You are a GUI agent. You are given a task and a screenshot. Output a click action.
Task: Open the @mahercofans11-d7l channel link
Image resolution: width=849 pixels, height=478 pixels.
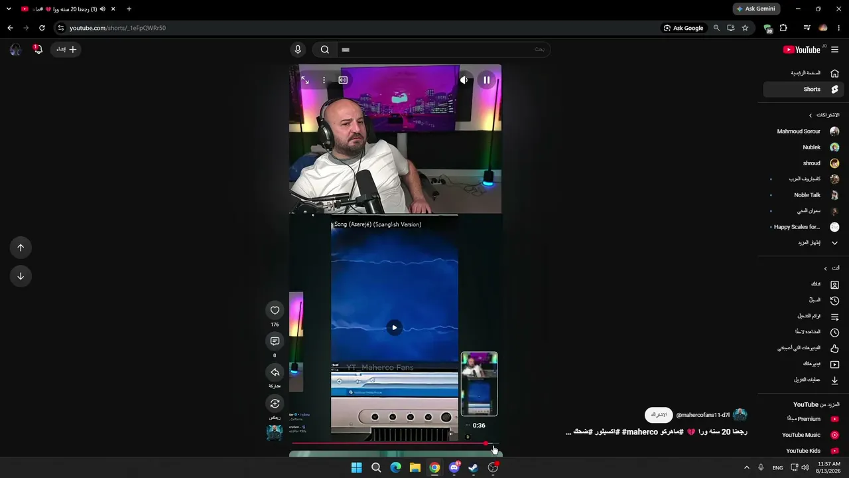[702, 415]
